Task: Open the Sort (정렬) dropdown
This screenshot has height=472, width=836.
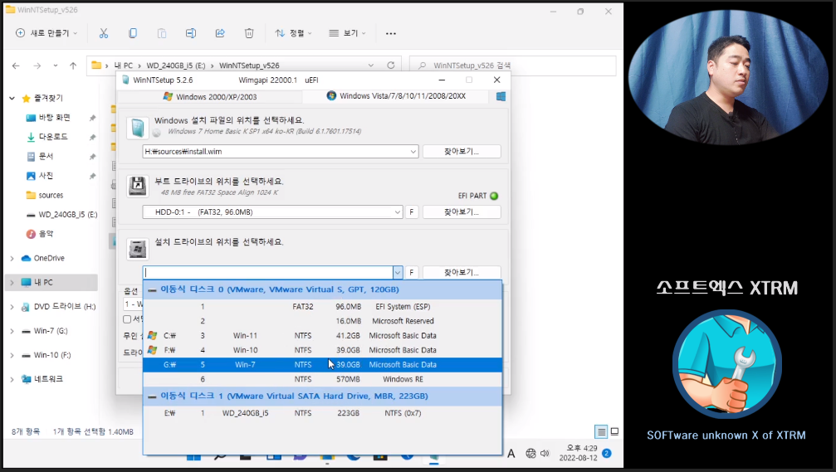Action: pos(293,33)
